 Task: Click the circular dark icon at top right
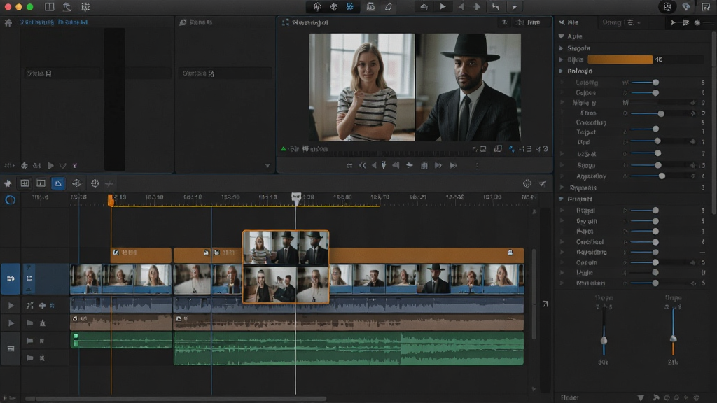point(667,7)
